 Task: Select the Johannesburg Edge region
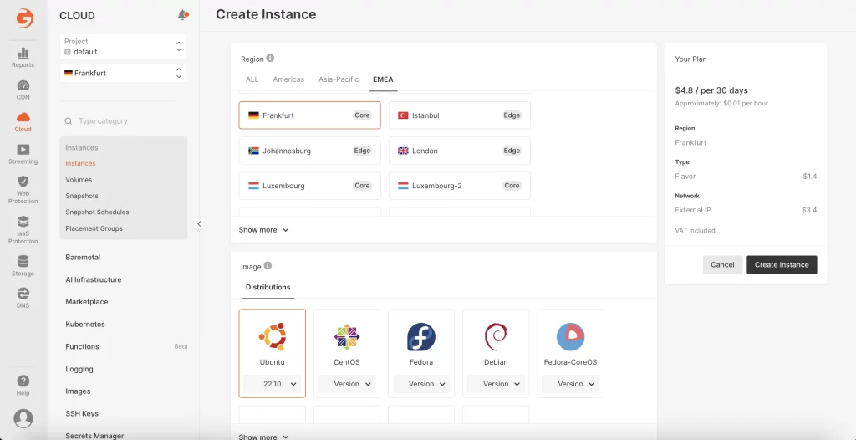(x=309, y=151)
